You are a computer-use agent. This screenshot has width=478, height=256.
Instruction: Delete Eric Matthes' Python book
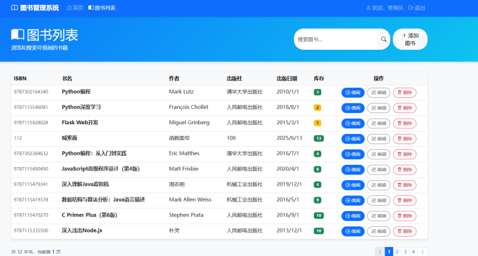click(405, 154)
